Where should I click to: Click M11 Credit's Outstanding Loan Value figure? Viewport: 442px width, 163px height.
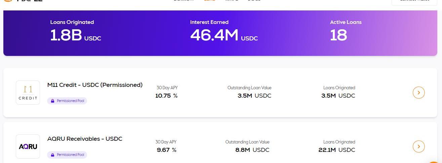(x=254, y=96)
